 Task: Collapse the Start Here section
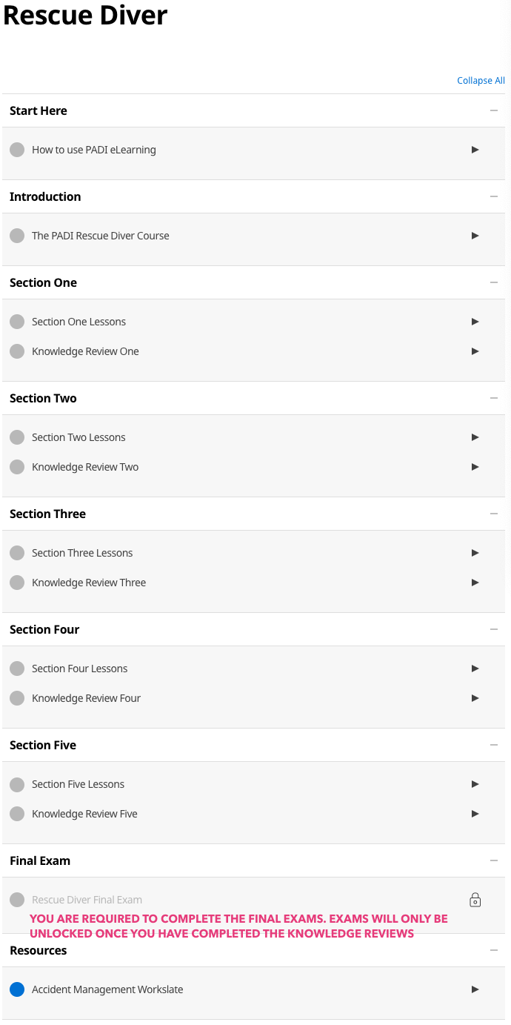click(x=494, y=110)
